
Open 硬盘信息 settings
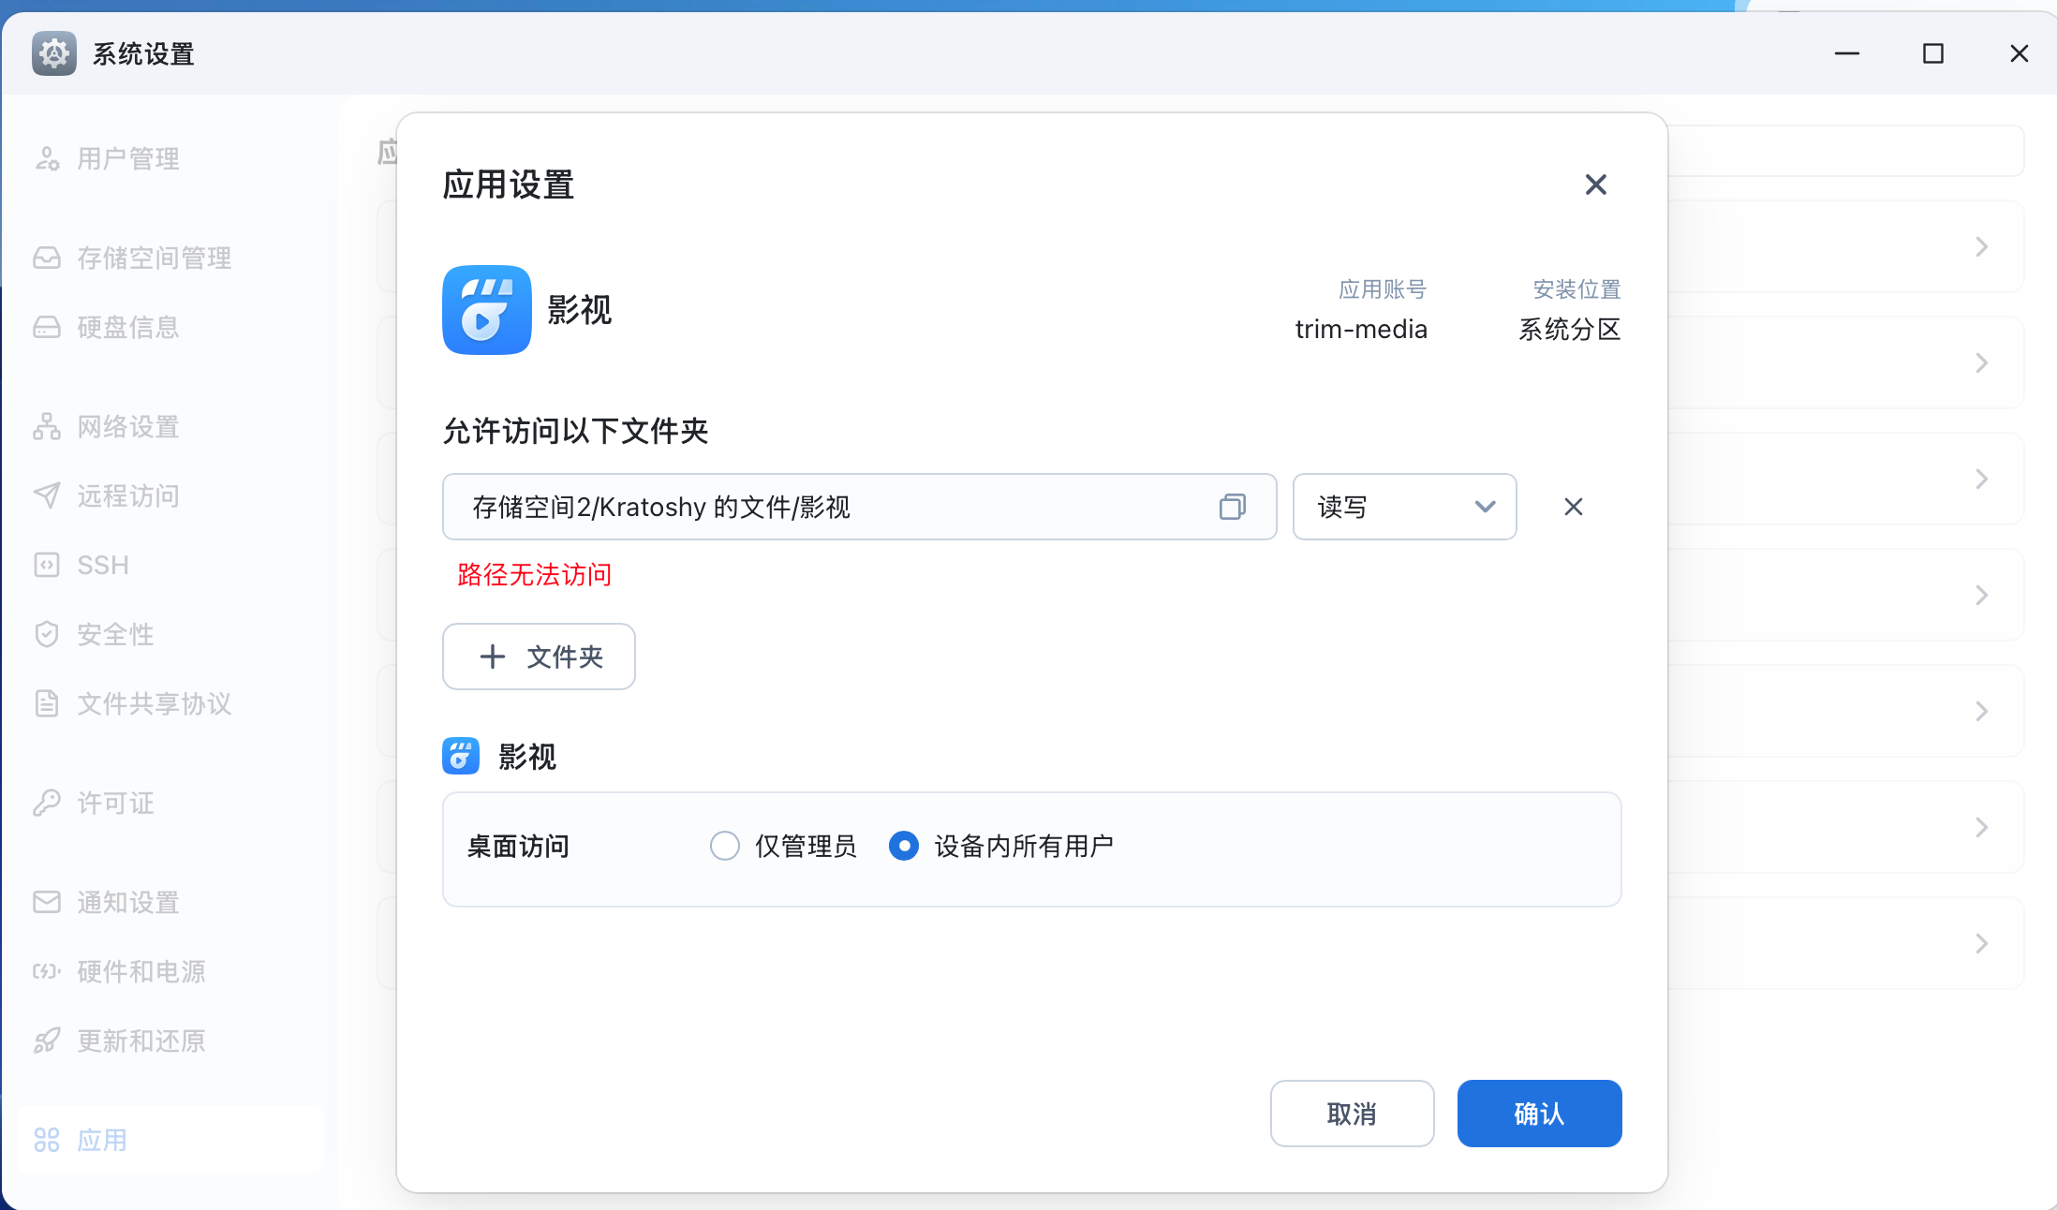tap(128, 328)
